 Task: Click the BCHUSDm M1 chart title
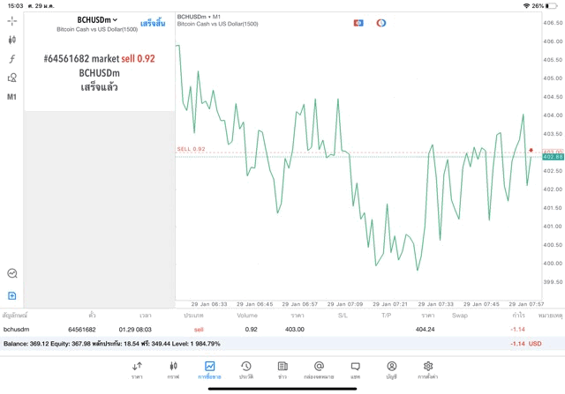tap(199, 17)
